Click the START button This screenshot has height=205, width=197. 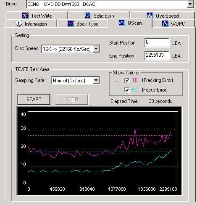[34, 100]
